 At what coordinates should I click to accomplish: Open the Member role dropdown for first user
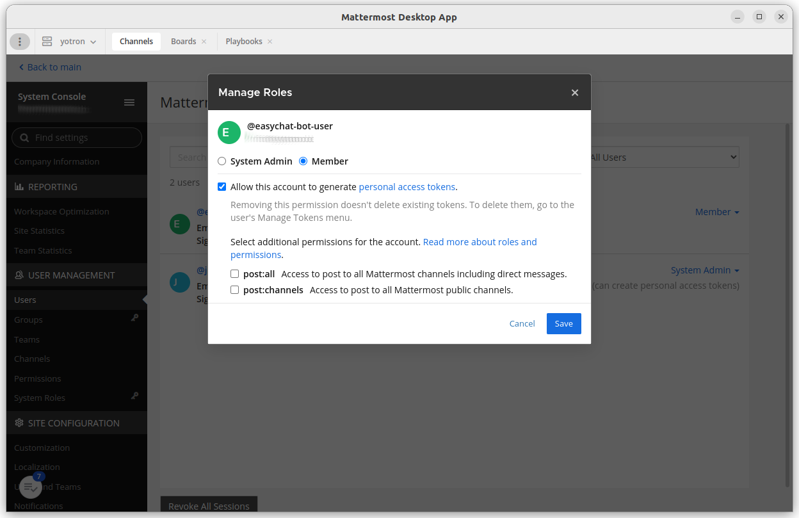coord(717,212)
